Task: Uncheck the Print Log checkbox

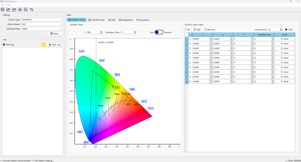Action: click(4, 45)
